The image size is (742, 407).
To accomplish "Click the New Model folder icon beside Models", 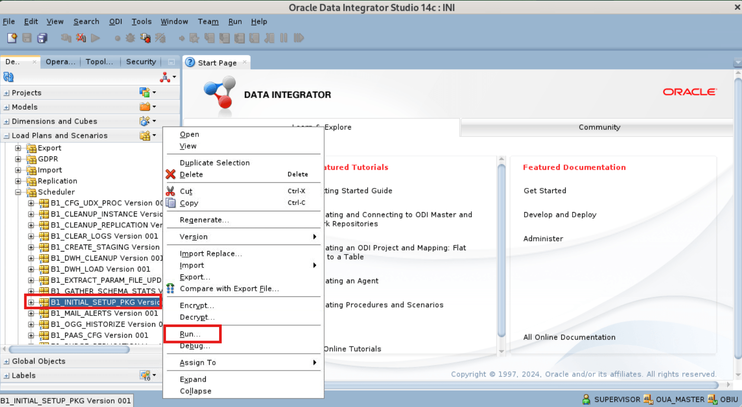I will [x=144, y=107].
